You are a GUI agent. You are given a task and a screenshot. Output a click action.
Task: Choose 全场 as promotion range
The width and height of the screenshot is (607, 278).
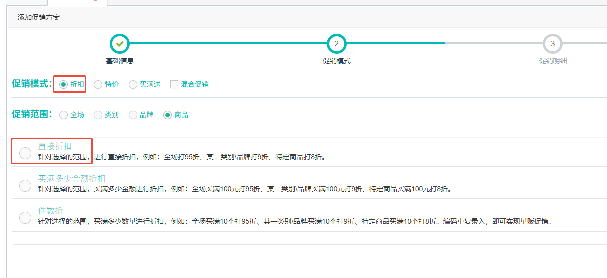pyautogui.click(x=63, y=115)
